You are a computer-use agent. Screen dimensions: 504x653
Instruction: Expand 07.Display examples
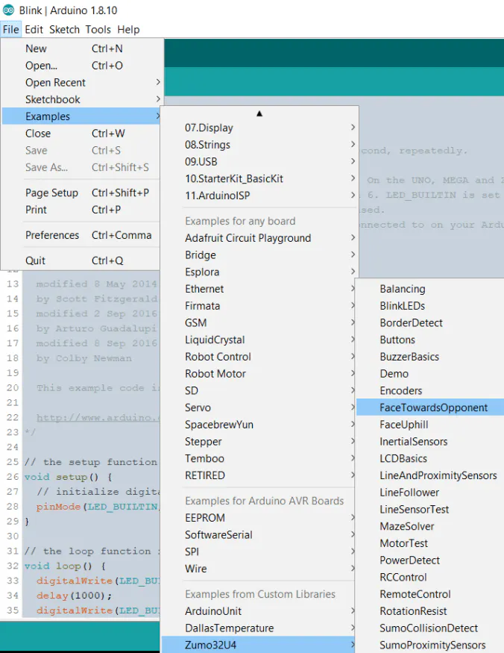pos(259,128)
